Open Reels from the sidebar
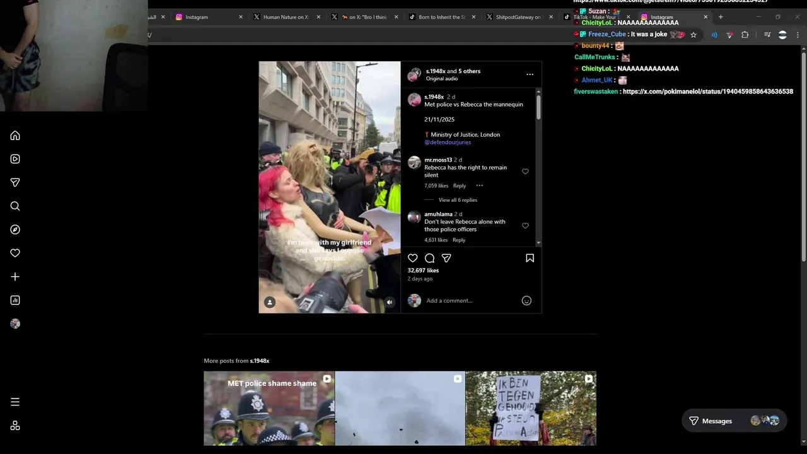The image size is (807, 454). [15, 159]
